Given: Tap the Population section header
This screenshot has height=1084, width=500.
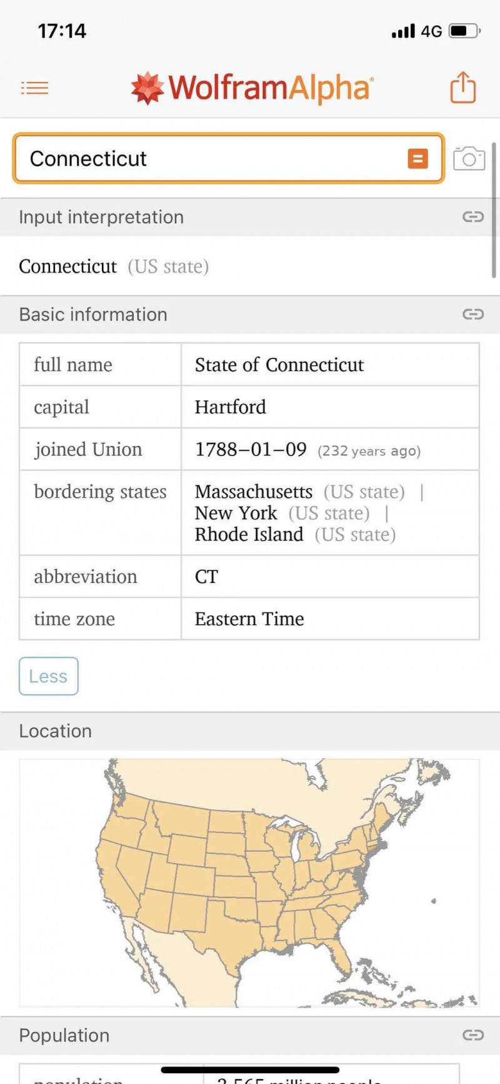Looking at the screenshot, I should [250, 1035].
